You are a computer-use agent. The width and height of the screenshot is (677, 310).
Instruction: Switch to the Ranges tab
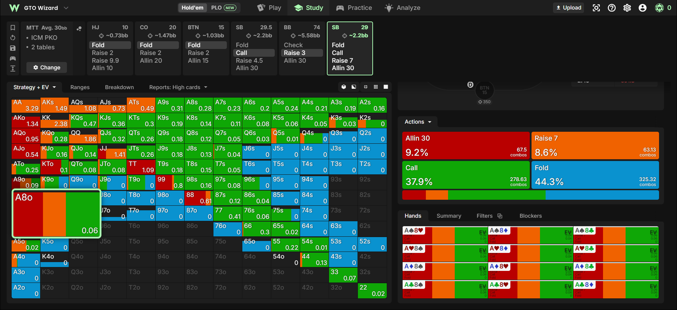pyautogui.click(x=80, y=87)
